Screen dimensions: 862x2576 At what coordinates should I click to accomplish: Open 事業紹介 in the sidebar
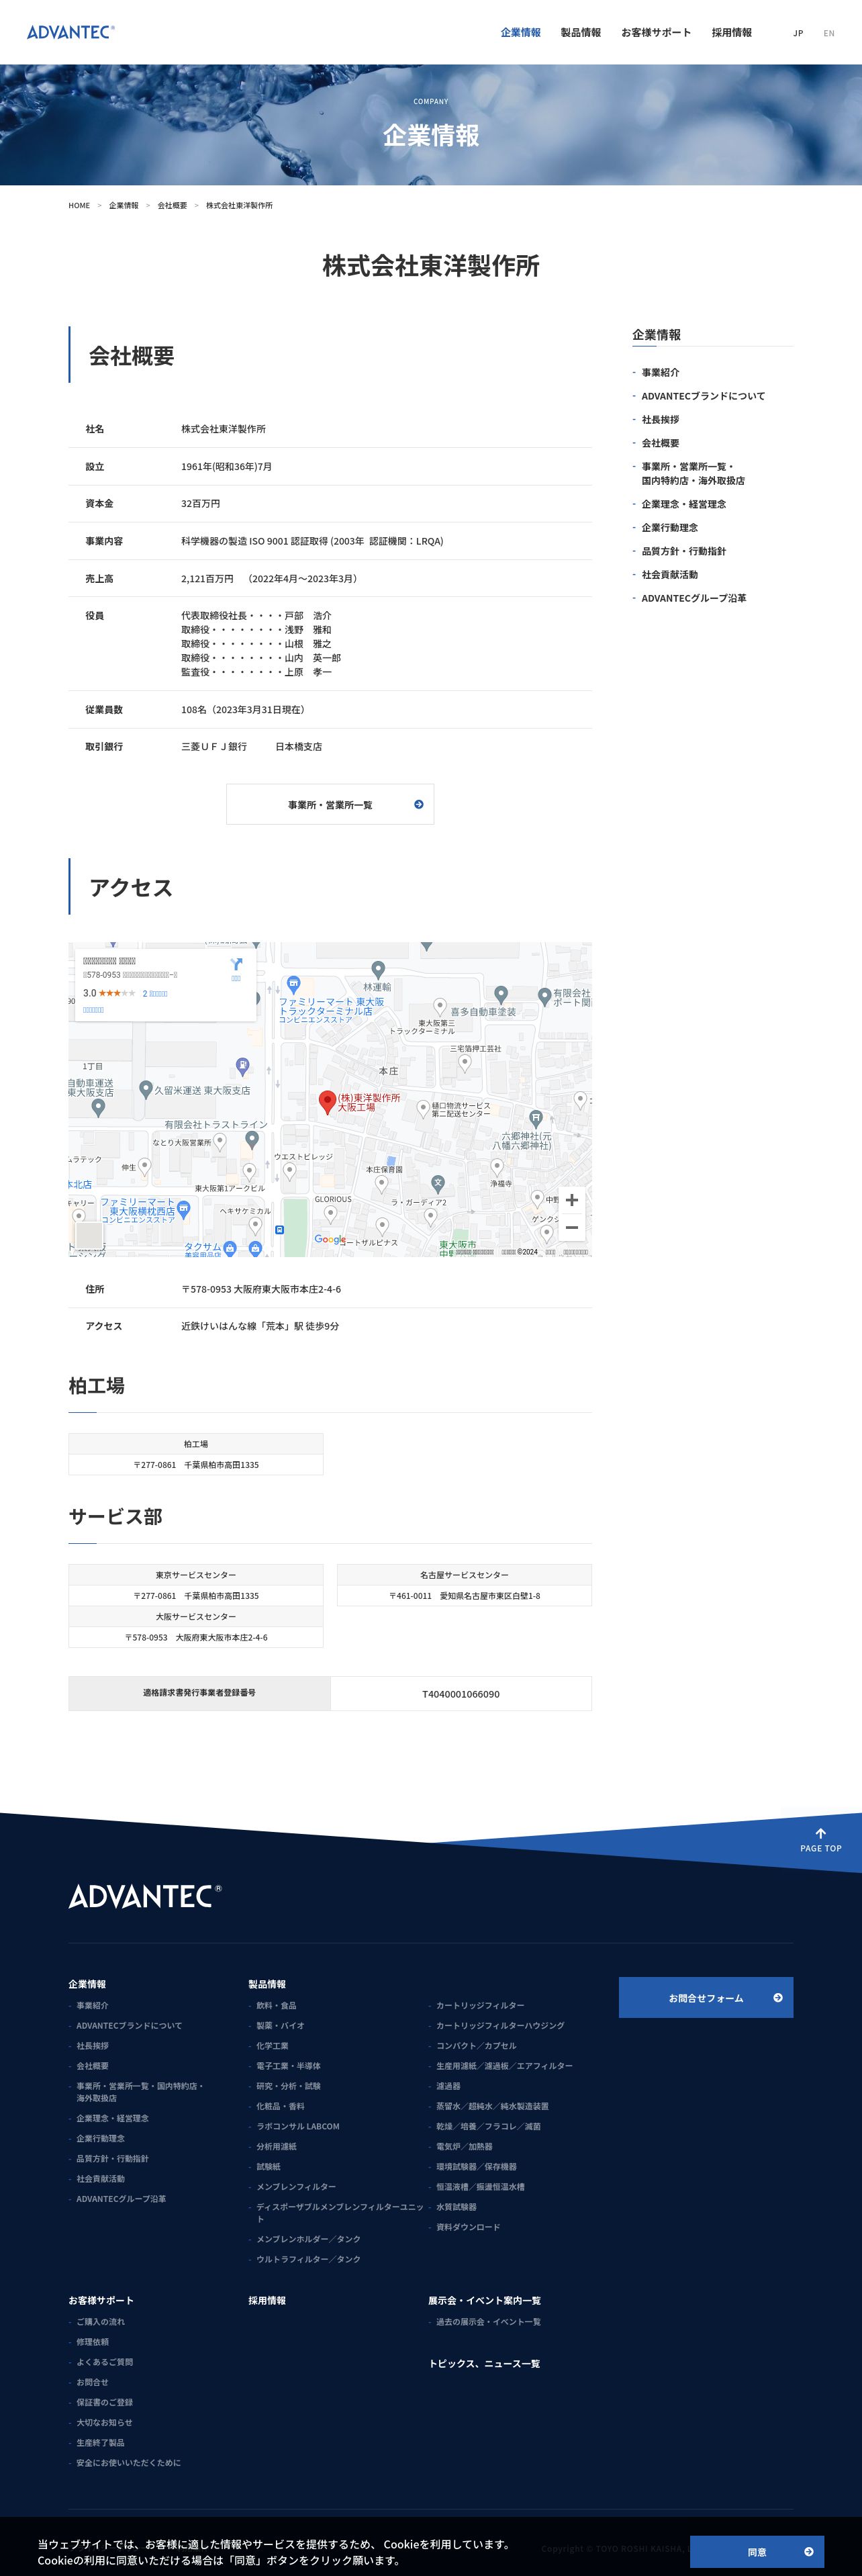660,372
